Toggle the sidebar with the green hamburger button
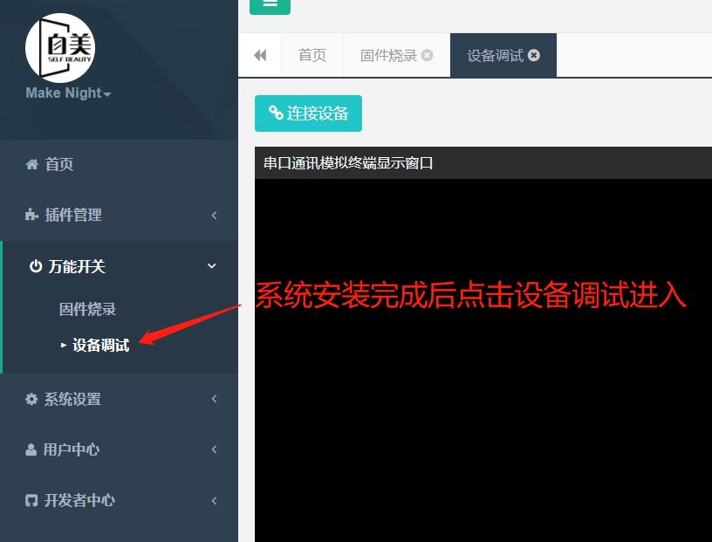The width and height of the screenshot is (712, 542). [270, 4]
